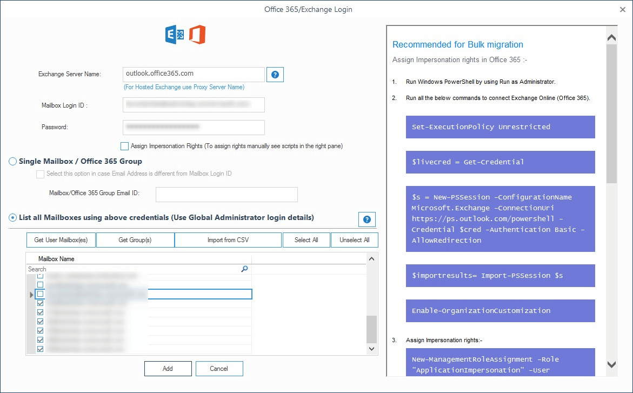The image size is (633, 393).
Task: Confirm with the Add button
Action: [x=168, y=369]
